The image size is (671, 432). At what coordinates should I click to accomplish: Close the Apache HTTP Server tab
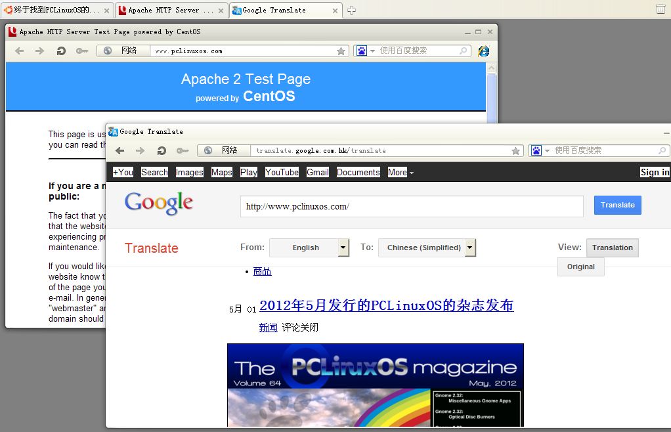pyautogui.click(x=221, y=11)
